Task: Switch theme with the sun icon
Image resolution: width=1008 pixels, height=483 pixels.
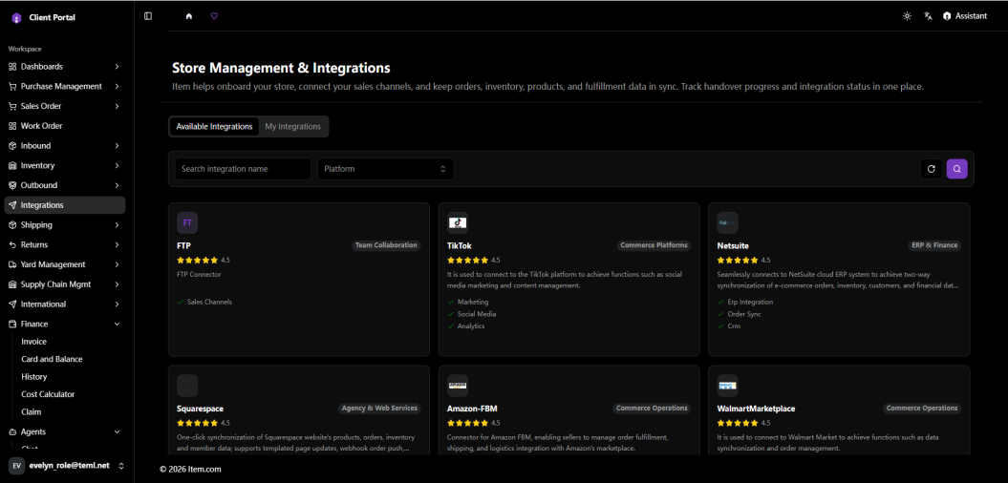Action: click(907, 16)
